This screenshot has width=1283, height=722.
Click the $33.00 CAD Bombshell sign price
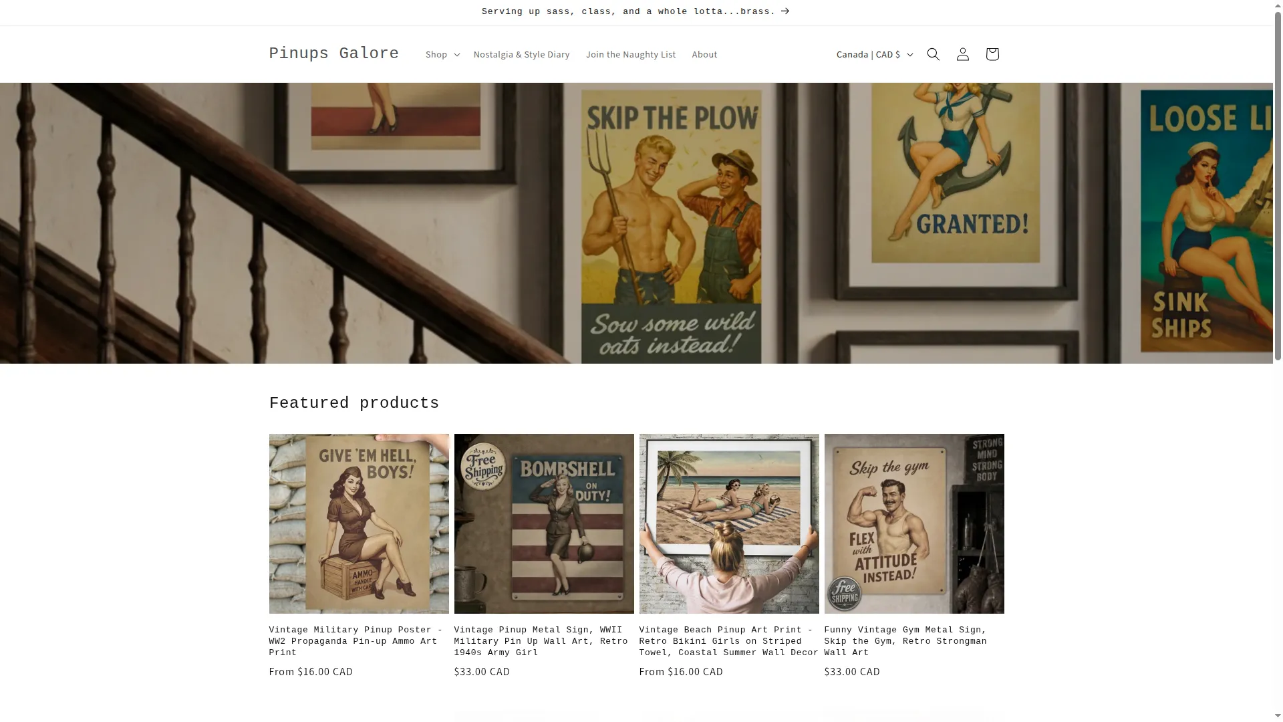tap(482, 672)
